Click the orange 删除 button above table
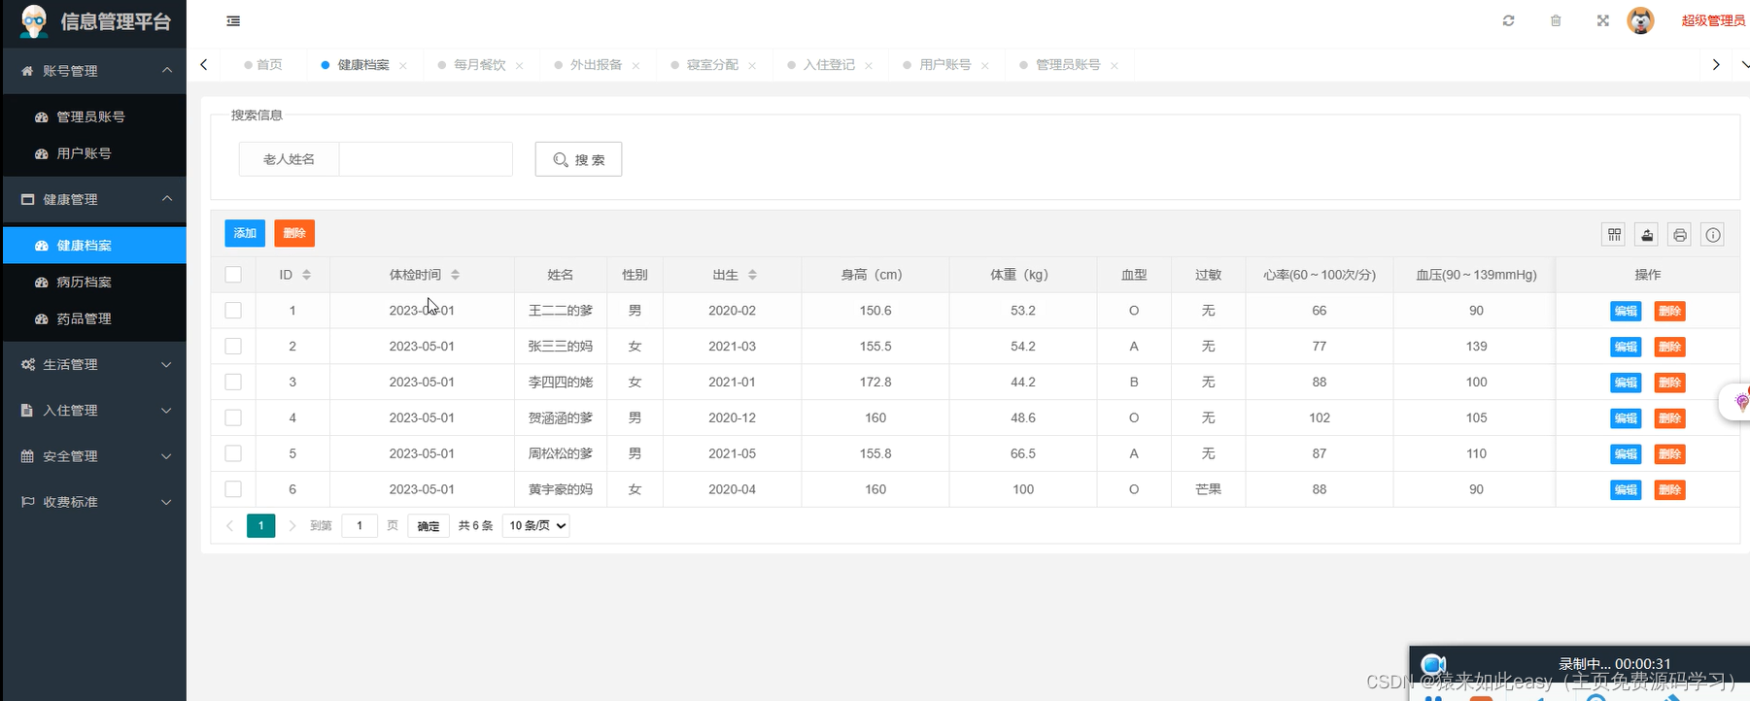Viewport: 1750px width, 701px height. coord(294,233)
